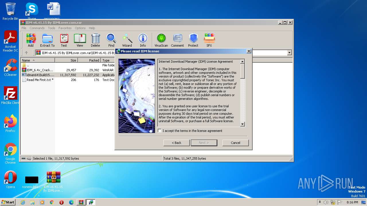Select FileZilla Client desktop icon

10,95
